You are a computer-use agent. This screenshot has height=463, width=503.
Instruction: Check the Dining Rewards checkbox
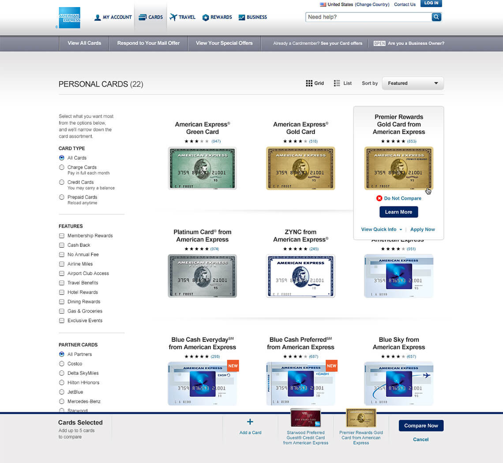point(62,302)
